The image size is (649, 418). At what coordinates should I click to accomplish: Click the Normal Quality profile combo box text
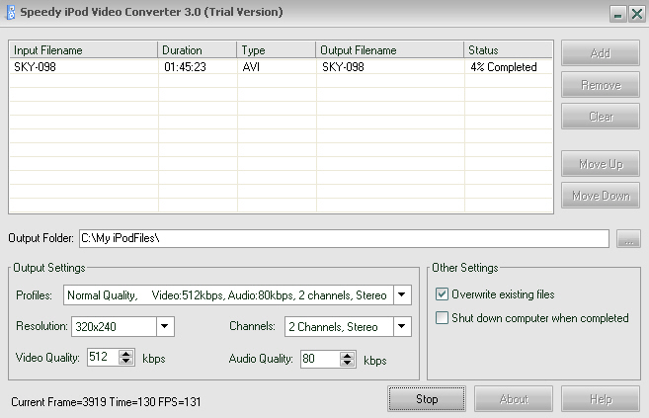click(x=228, y=295)
